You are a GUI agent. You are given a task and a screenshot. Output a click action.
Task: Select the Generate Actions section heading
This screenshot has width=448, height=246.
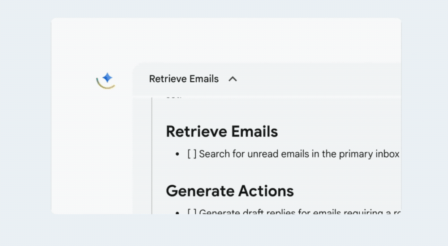pyautogui.click(x=230, y=191)
